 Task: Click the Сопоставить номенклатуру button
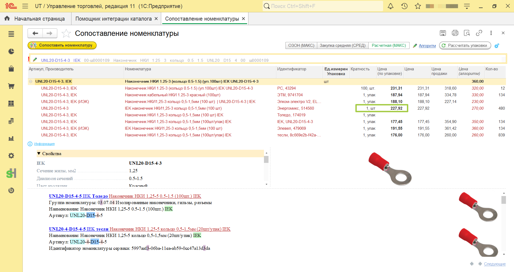62,45
